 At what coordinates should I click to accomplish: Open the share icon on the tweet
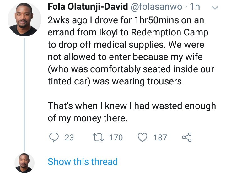187,137
